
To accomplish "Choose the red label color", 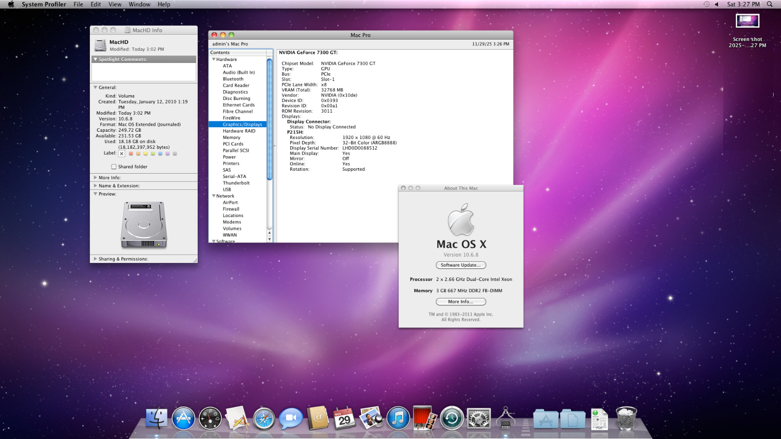I will tap(131, 154).
